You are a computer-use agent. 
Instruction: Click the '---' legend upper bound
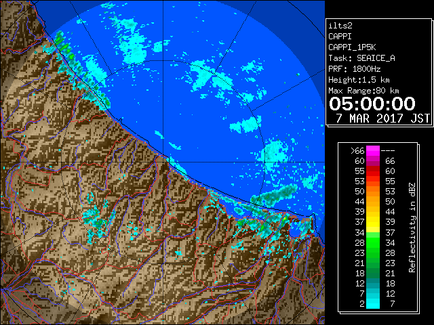coord(388,151)
